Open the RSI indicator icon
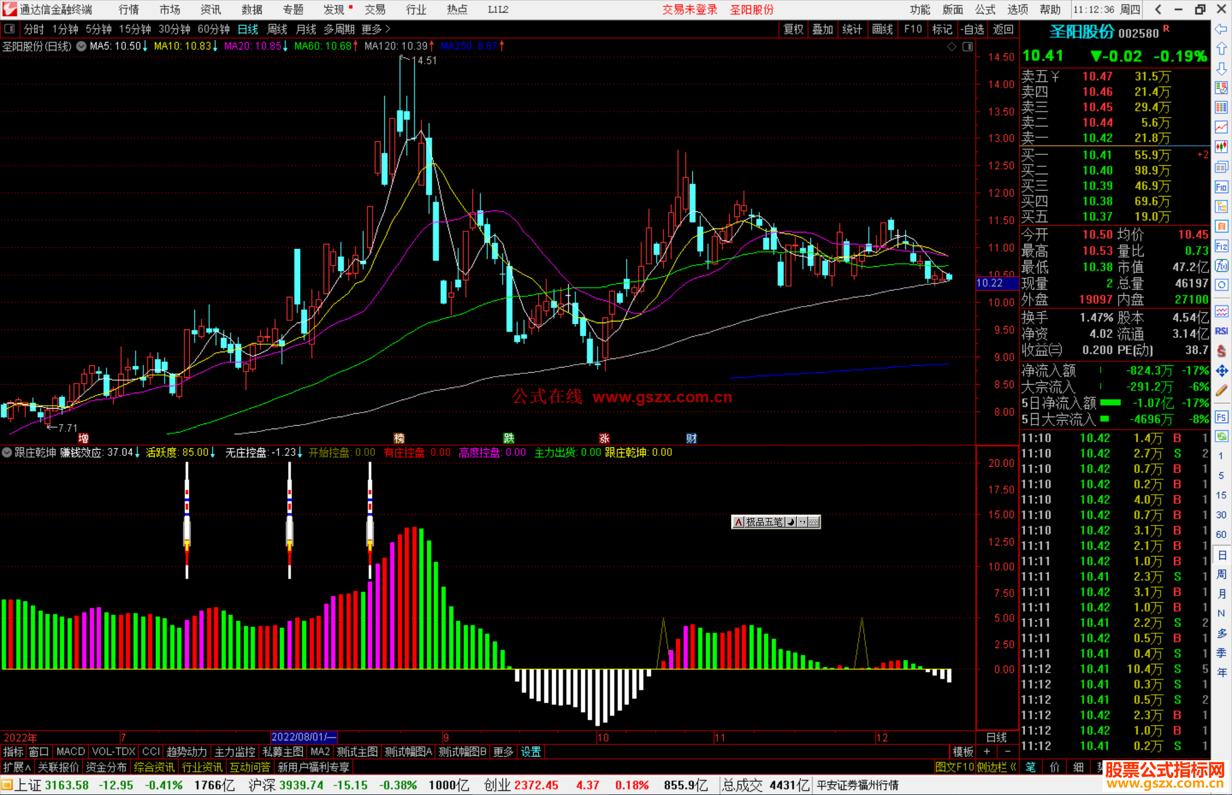This screenshot has width=1232, height=795. 1221,331
